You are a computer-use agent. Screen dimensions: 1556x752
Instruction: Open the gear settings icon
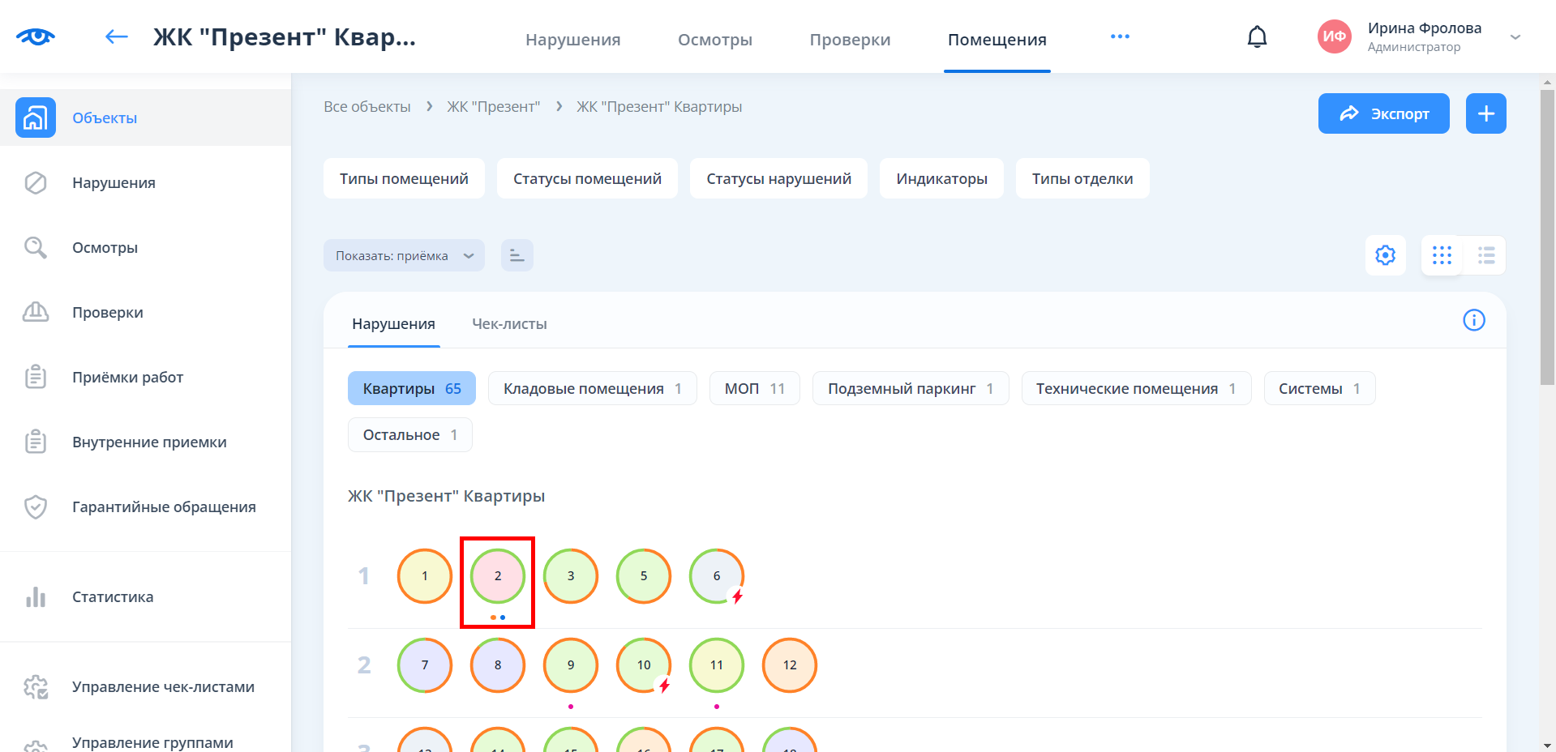tap(1385, 255)
